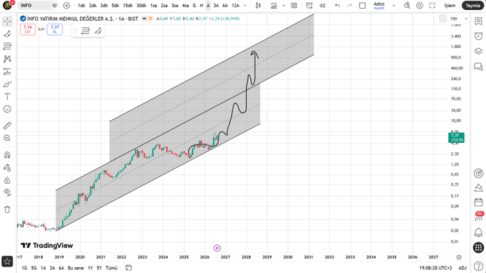Image resolution: width=486 pixels, height=273 pixels.
Task: Open the object tree layers panel
Action: coord(478,51)
